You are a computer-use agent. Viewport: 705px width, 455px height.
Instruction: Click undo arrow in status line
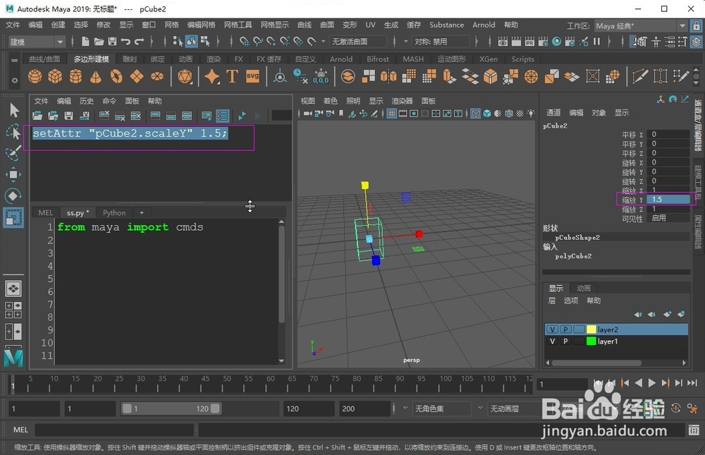126,42
